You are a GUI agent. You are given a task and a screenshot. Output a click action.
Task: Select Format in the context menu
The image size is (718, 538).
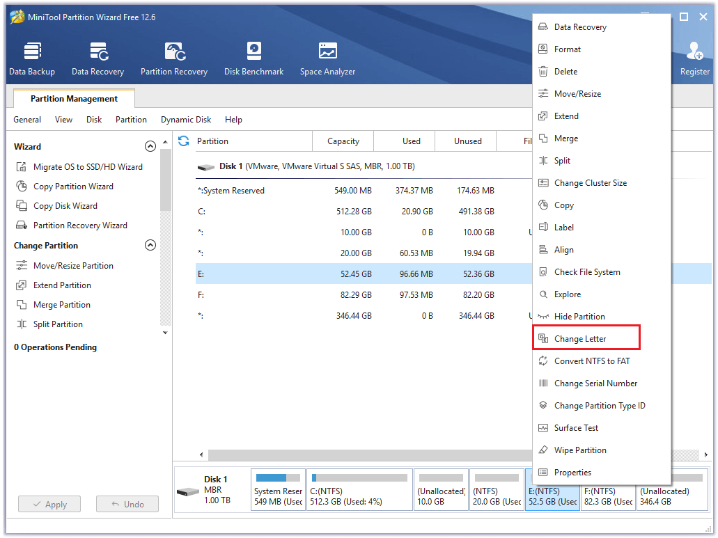pyautogui.click(x=602, y=49)
